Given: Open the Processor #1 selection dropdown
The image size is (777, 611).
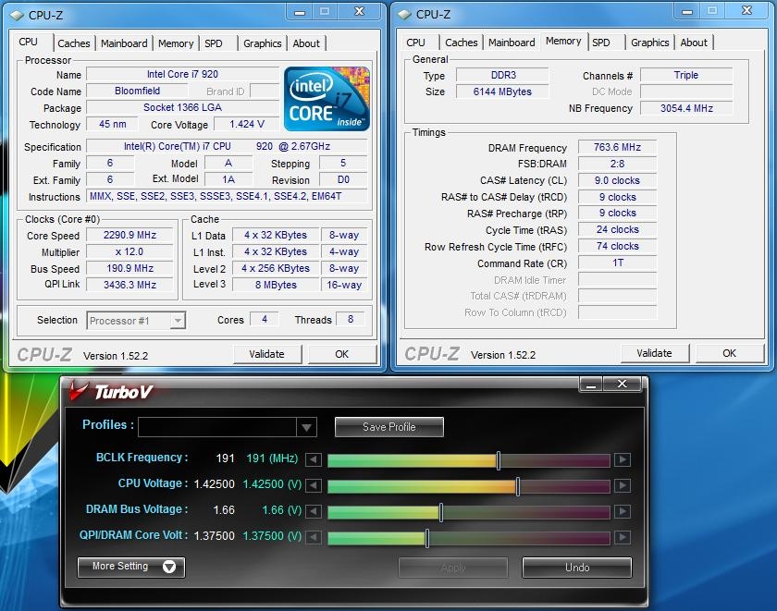Looking at the screenshot, I should click(136, 321).
